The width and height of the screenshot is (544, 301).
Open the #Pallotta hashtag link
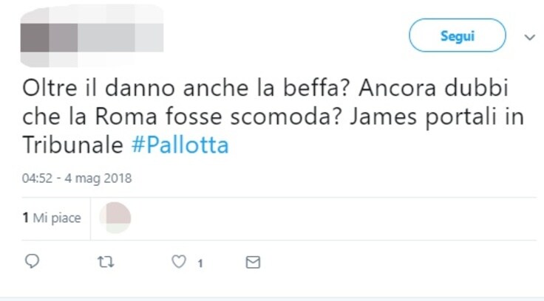[180, 145]
